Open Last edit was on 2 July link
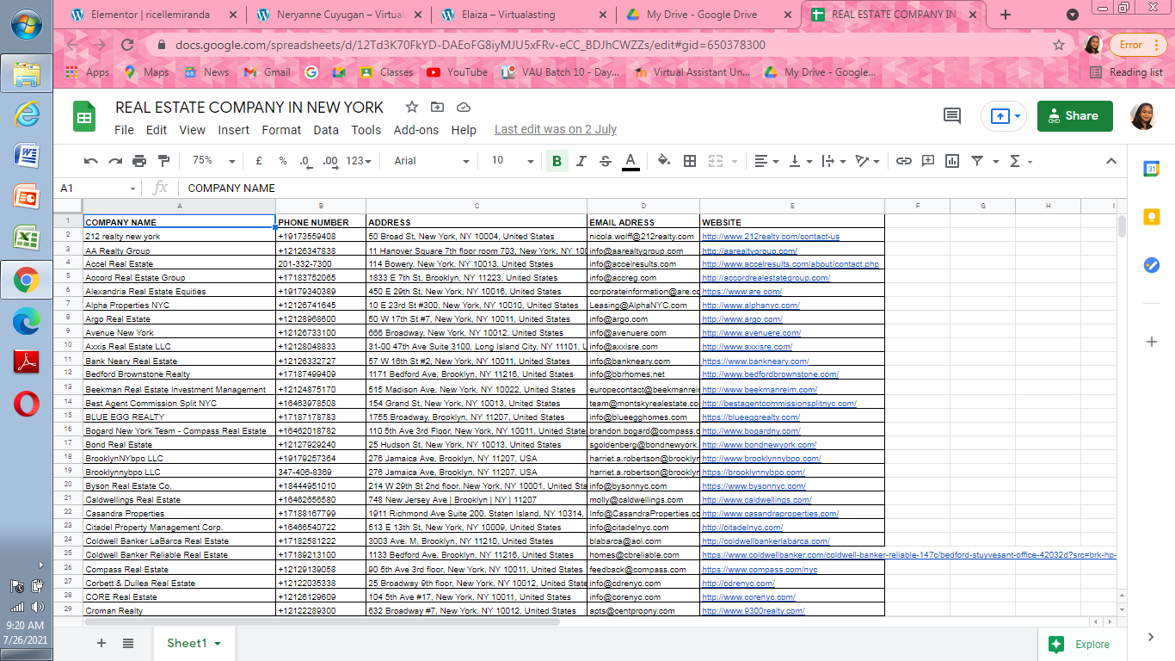Viewport: 1175px width, 661px height. tap(556, 130)
